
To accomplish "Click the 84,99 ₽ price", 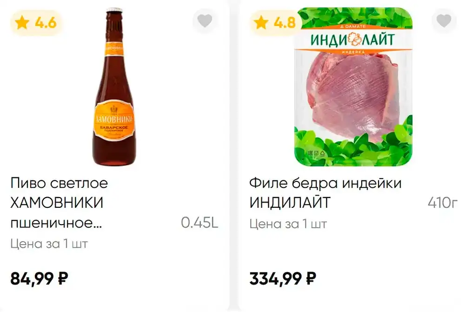I will coord(39,279).
